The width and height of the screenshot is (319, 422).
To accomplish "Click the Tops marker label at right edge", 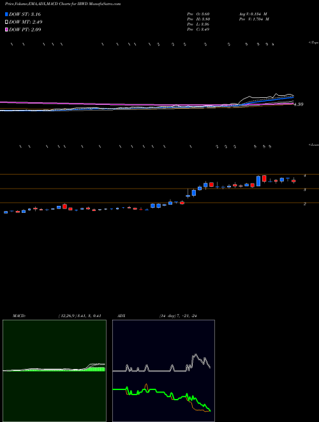I will coord(313,43).
